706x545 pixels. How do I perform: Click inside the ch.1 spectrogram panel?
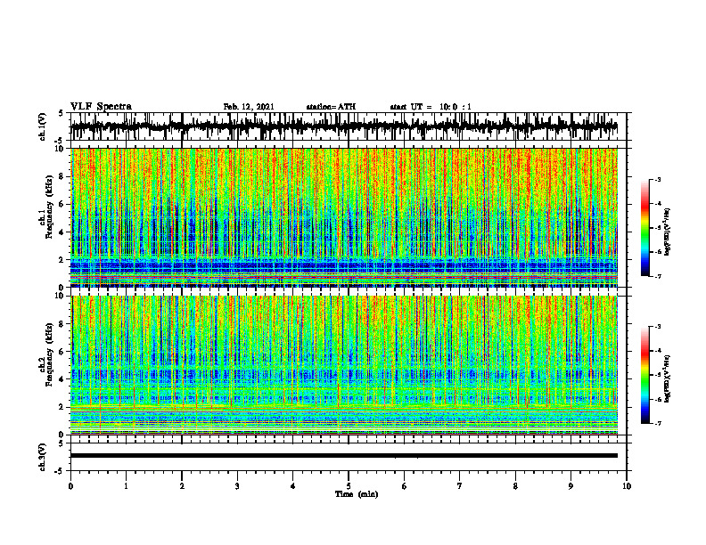point(344,217)
